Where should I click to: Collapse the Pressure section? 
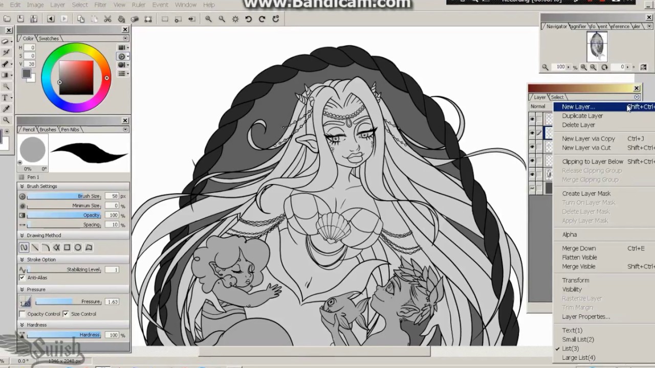pyautogui.click(x=22, y=289)
